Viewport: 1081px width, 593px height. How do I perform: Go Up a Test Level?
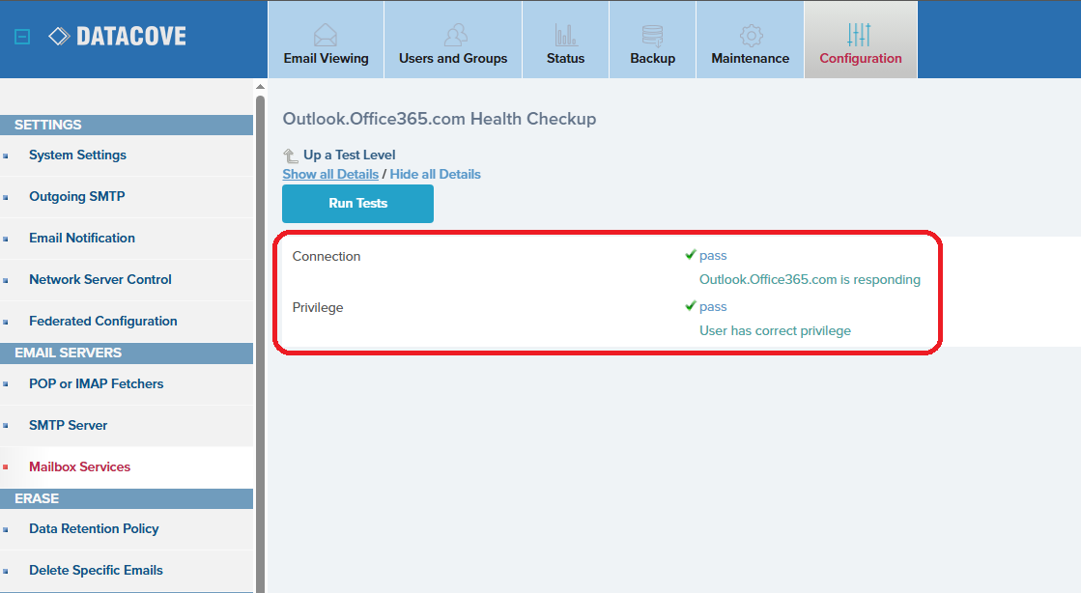click(349, 155)
